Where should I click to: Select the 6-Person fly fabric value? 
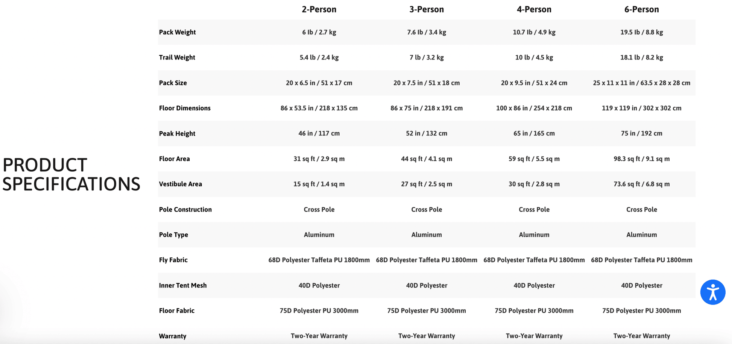tap(641, 260)
